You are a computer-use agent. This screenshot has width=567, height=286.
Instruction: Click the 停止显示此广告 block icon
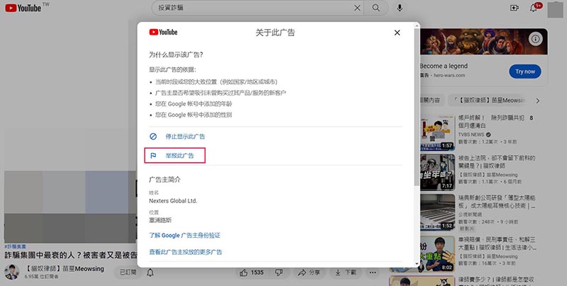click(153, 137)
